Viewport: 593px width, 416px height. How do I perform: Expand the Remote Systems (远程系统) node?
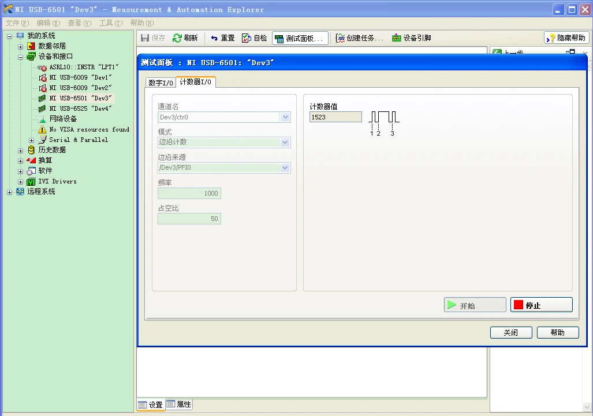coord(9,192)
